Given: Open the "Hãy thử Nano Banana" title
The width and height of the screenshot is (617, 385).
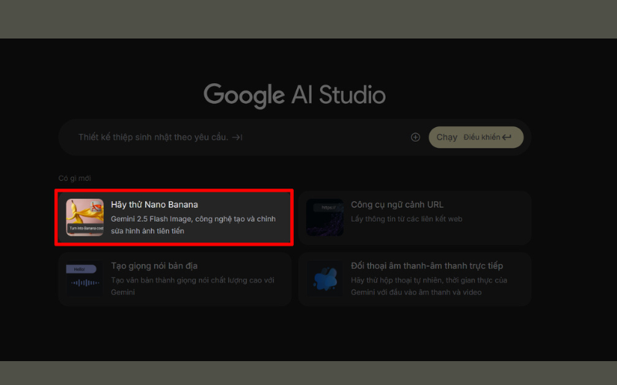Looking at the screenshot, I should [x=154, y=205].
